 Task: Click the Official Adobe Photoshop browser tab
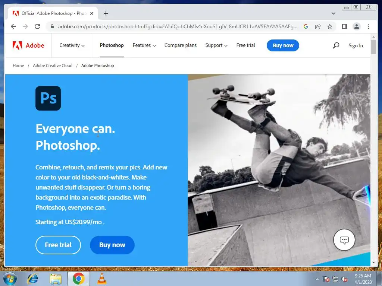[53, 13]
